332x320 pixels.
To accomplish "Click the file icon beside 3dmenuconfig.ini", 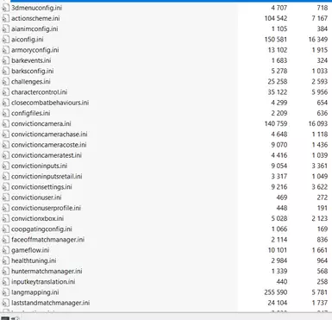I will tap(6, 8).
